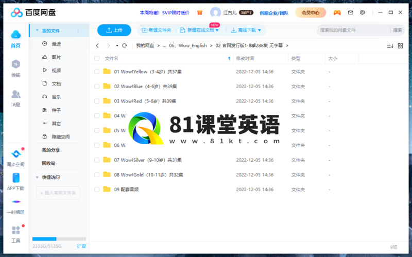Viewport: 412px width, 257px height.
Task: Open the 我的文件 three-dot options
Action: pos(78,31)
